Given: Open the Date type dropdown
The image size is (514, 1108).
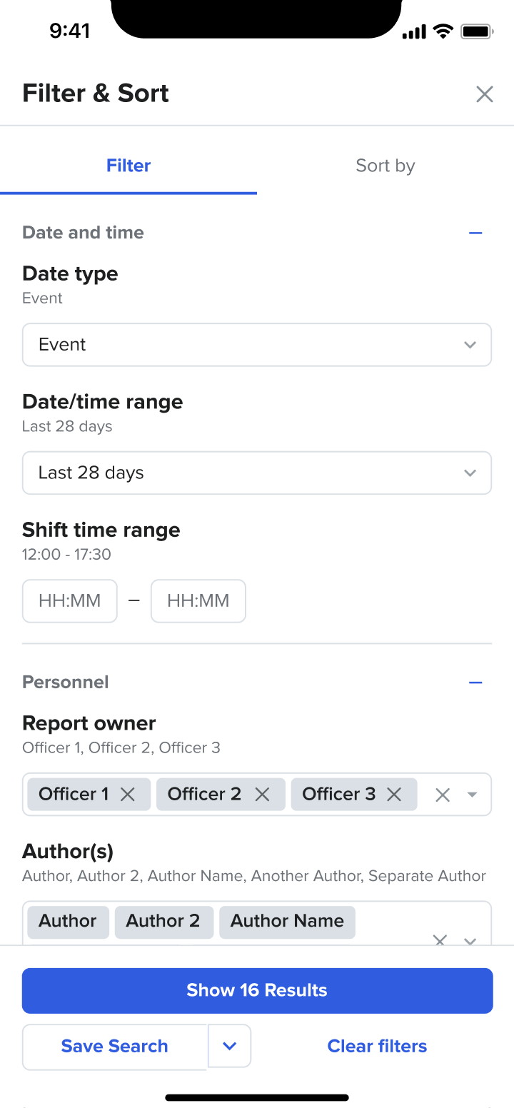Looking at the screenshot, I should pos(257,345).
